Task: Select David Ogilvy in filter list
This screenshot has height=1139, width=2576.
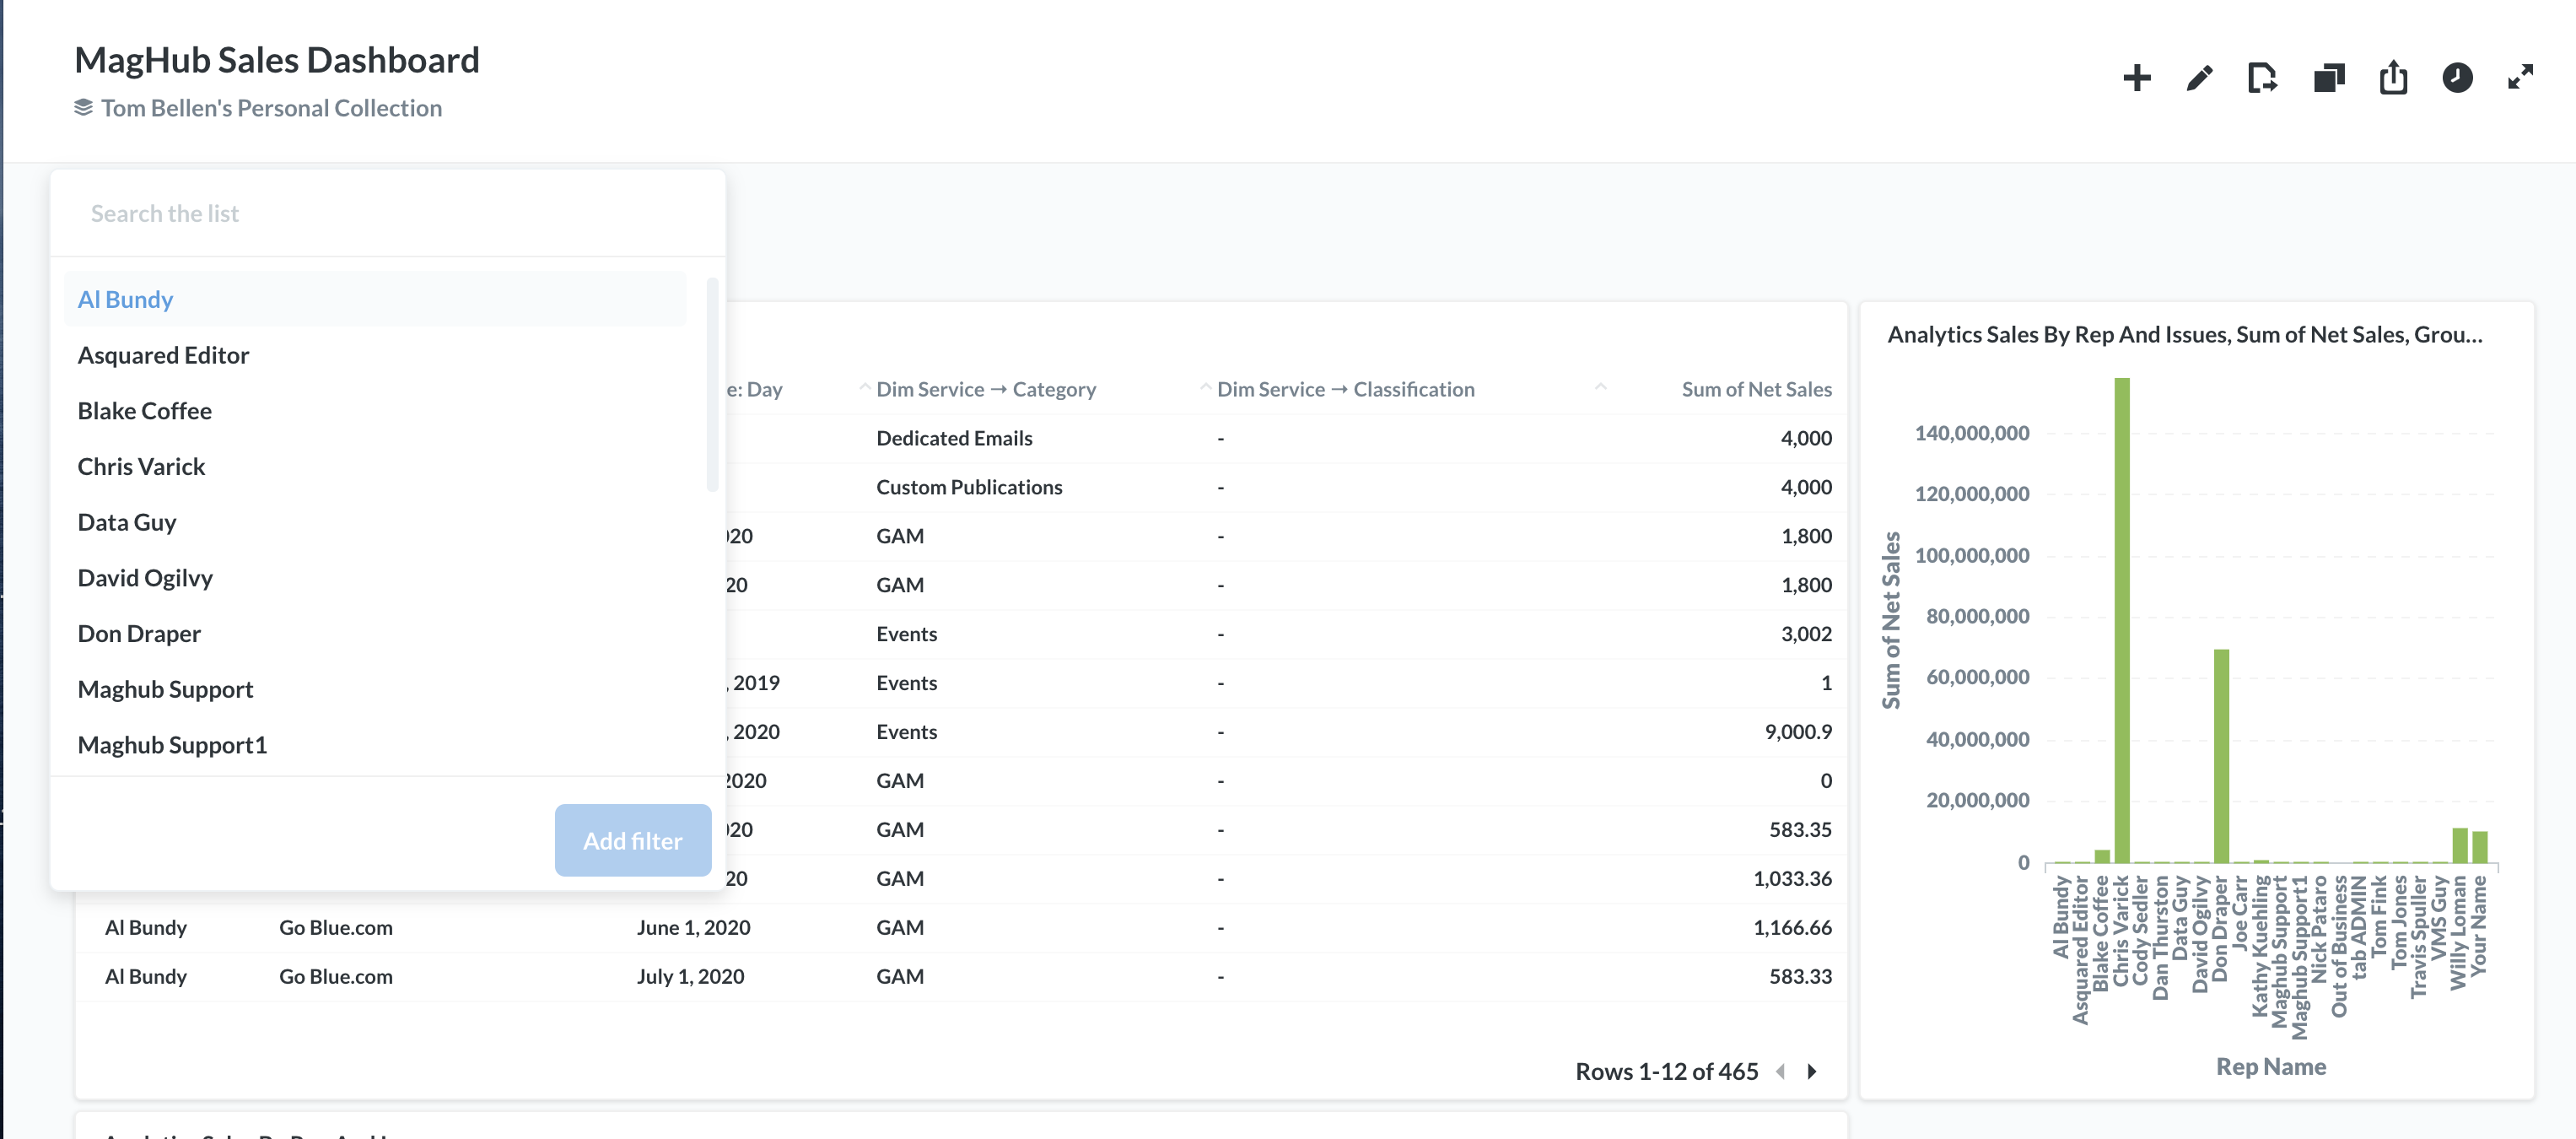Action: click(x=375, y=578)
